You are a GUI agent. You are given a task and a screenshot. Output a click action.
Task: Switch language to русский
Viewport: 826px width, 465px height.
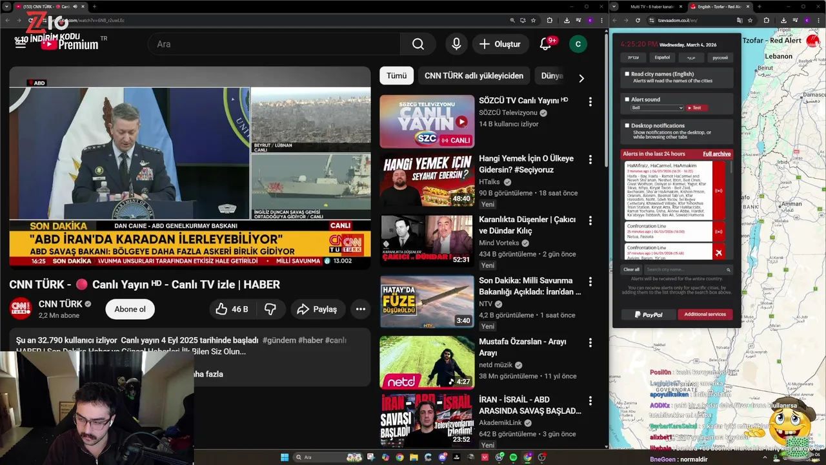(x=720, y=57)
